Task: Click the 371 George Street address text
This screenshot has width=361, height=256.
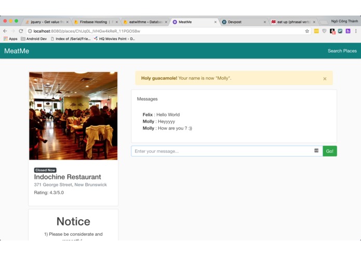Action: pos(71,184)
